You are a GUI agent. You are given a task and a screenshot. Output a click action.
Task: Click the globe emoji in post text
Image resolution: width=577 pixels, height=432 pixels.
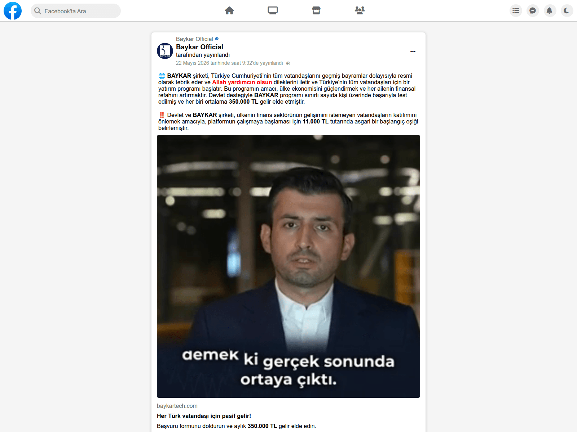[x=162, y=76]
